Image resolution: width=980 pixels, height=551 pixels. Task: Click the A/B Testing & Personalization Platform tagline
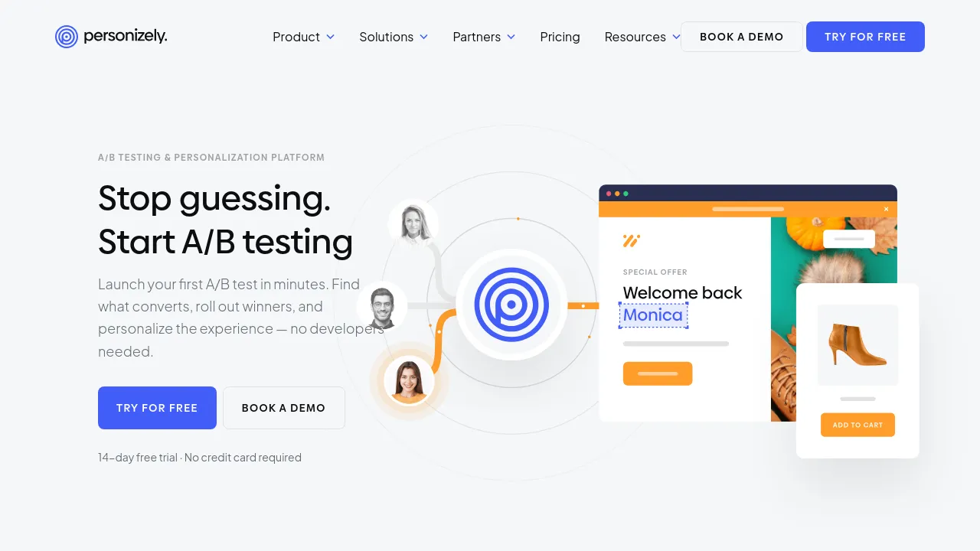[211, 158]
